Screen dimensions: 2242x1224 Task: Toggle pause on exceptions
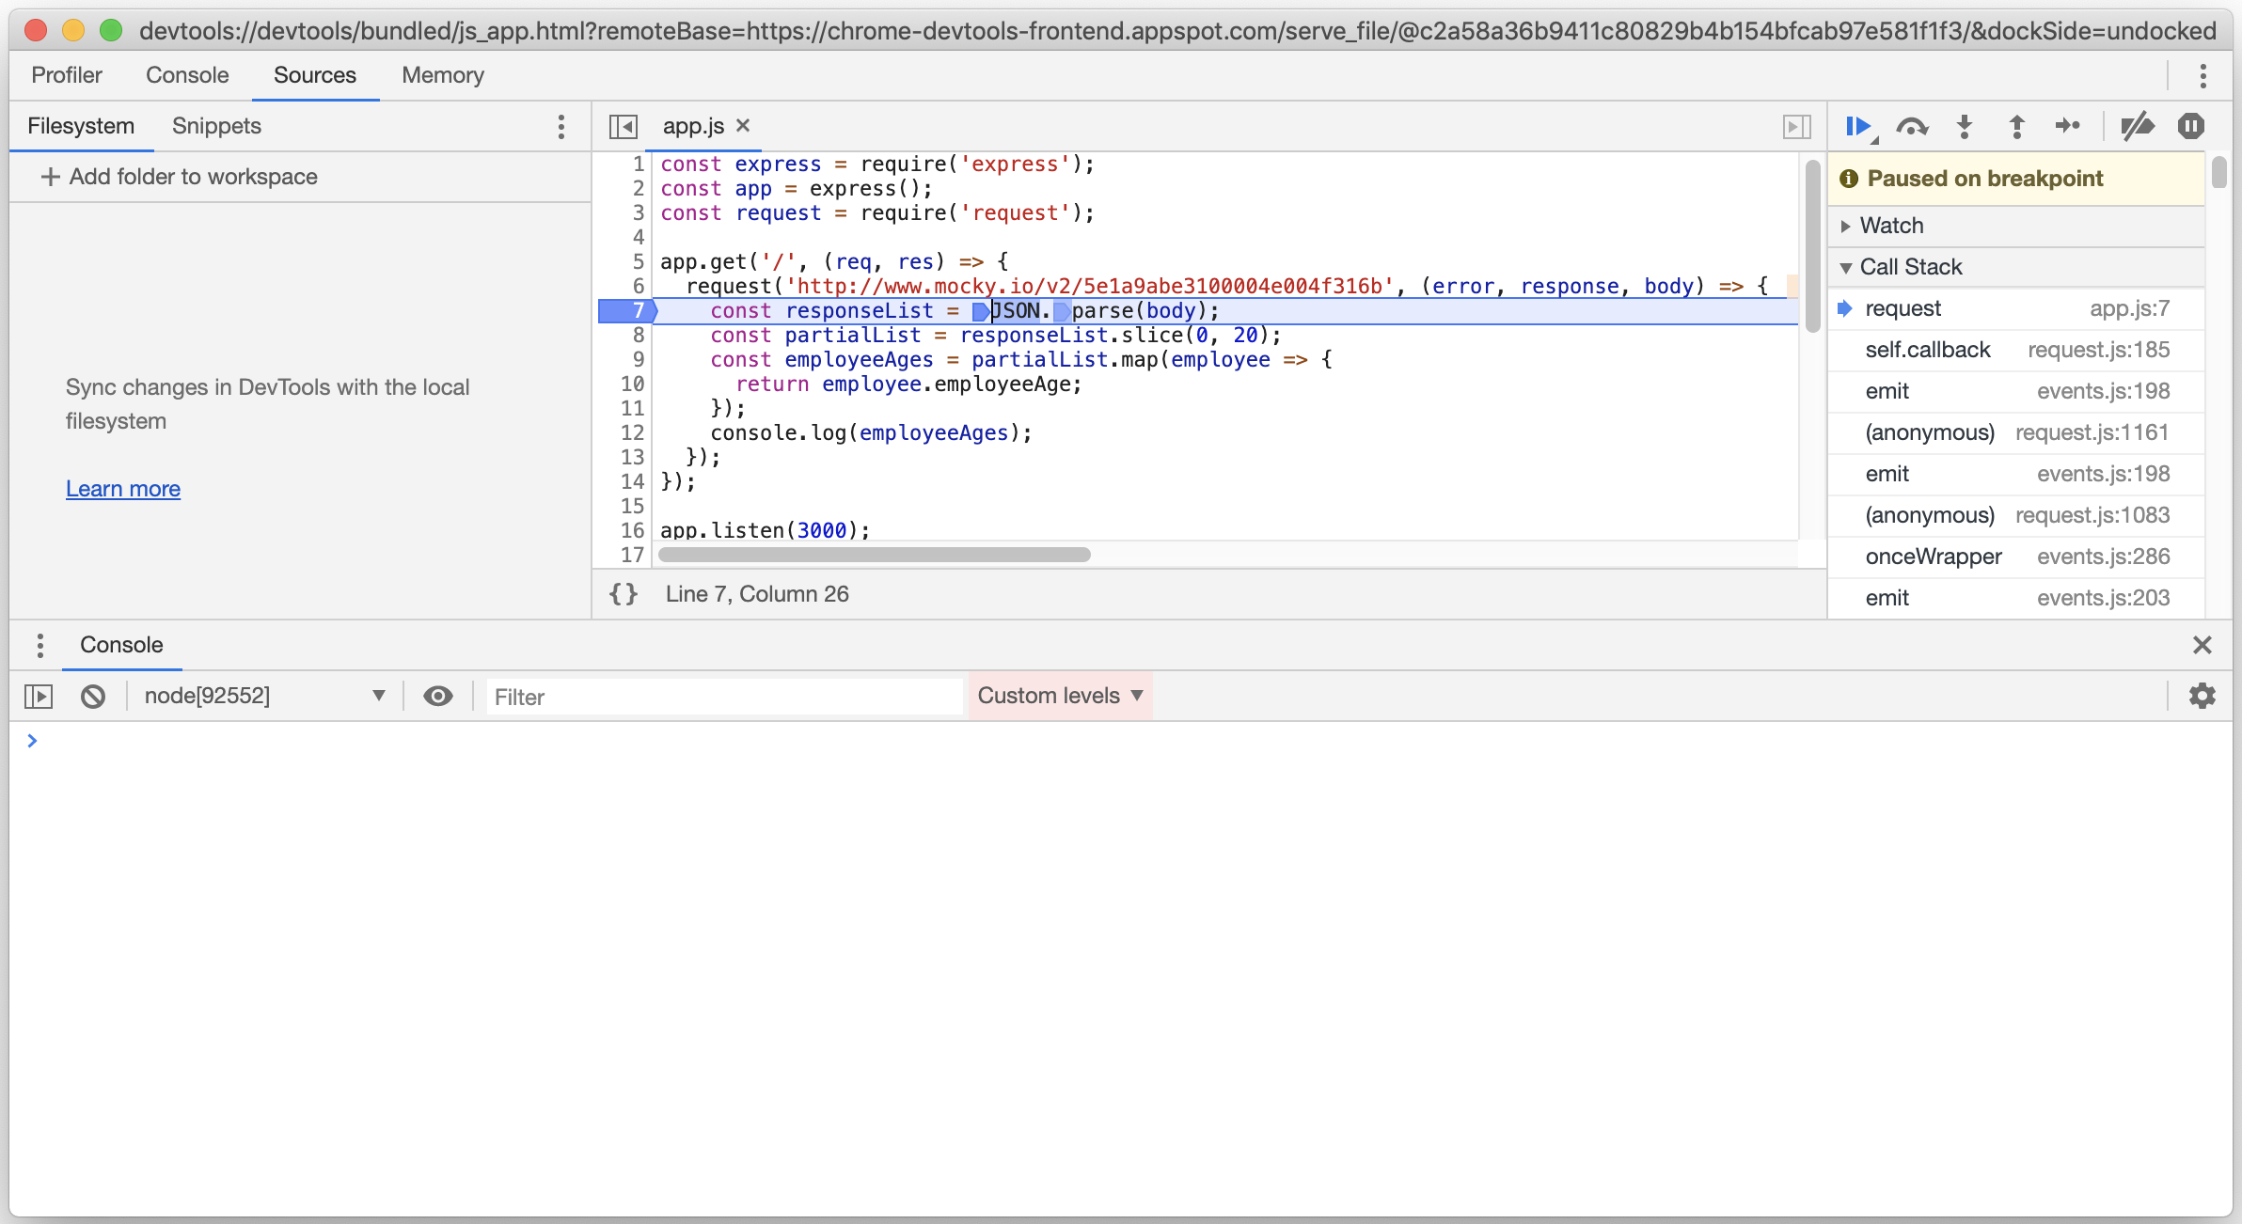coord(2191,126)
